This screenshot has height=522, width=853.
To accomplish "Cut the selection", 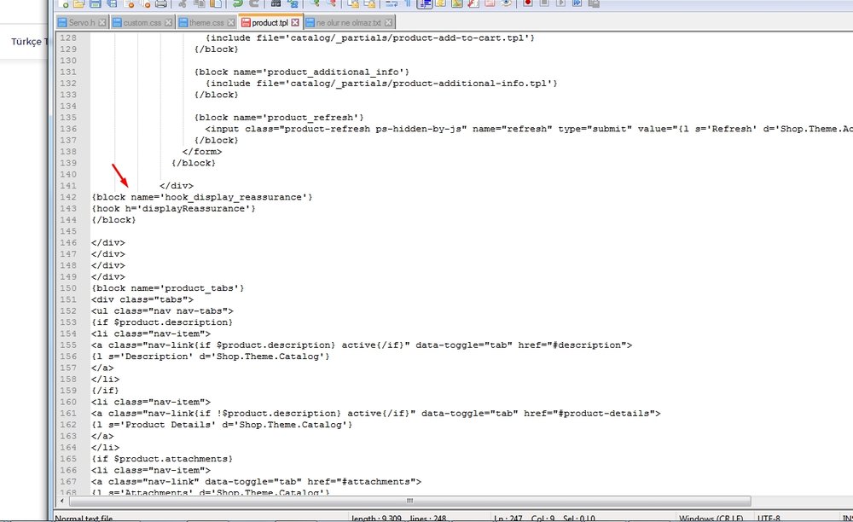I will click(x=183, y=4).
